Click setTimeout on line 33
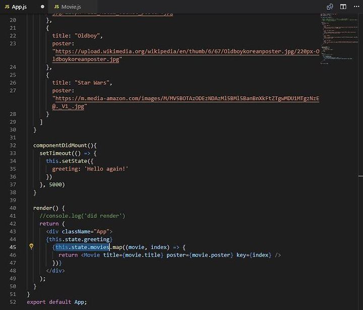 tap(55, 153)
